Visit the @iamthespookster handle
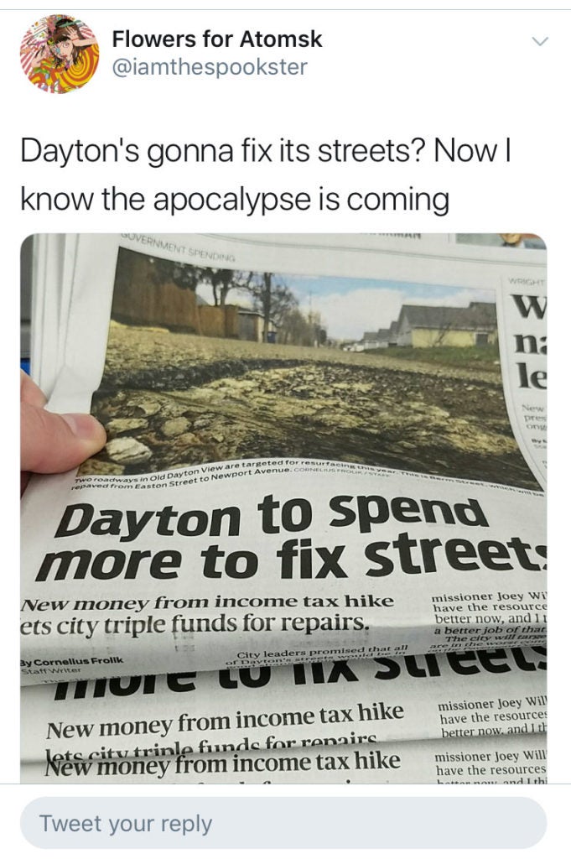The height and width of the screenshot is (859, 571). [x=210, y=67]
